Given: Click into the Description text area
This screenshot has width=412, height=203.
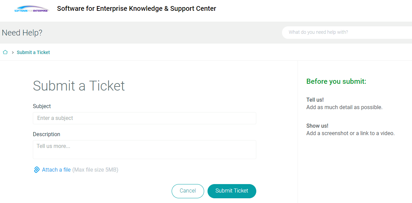Looking at the screenshot, I should point(144,149).
